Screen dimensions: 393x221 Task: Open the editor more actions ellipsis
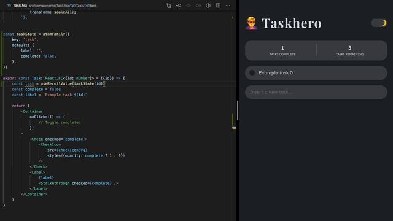tap(228, 6)
